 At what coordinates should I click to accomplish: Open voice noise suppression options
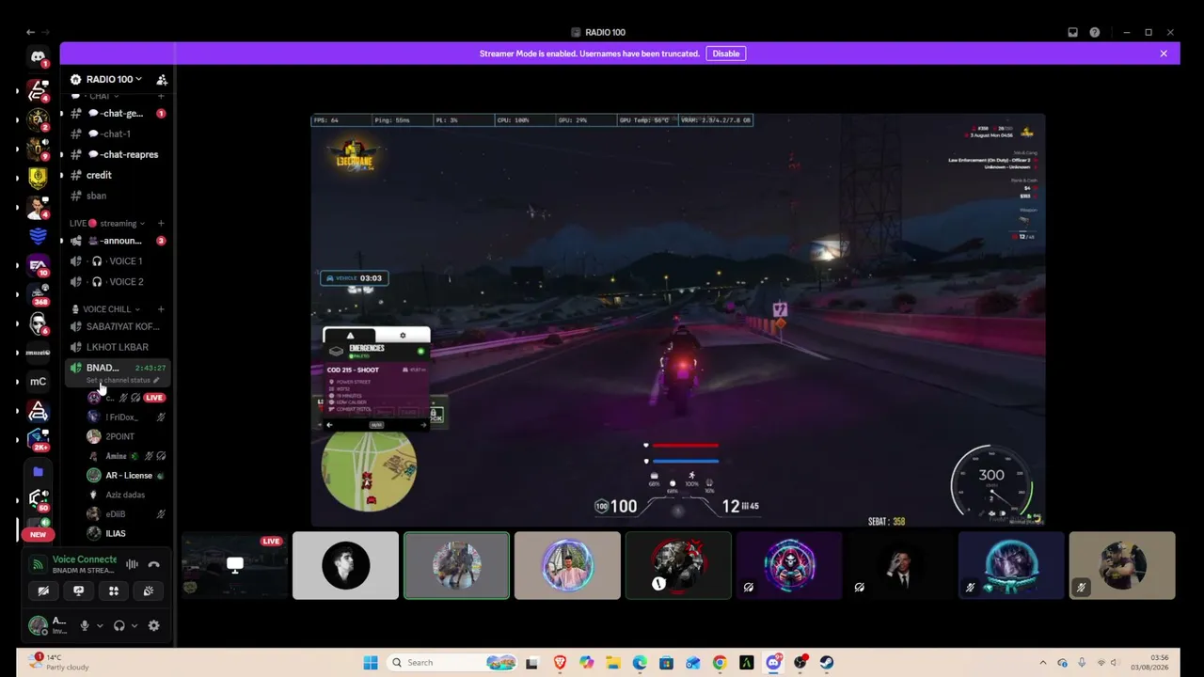coord(132,564)
